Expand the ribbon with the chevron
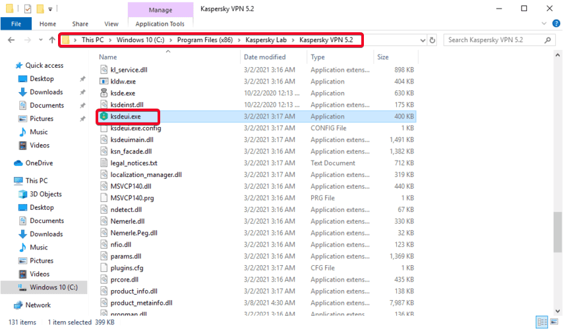The width and height of the screenshot is (563, 329). 544,24
